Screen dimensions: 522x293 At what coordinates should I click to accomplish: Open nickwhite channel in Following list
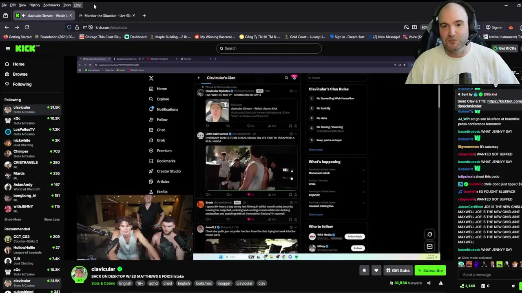click(x=32, y=142)
